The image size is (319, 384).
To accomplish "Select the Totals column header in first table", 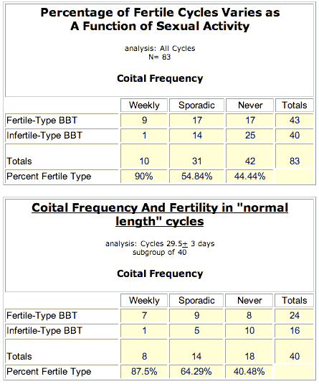I will click(295, 106).
